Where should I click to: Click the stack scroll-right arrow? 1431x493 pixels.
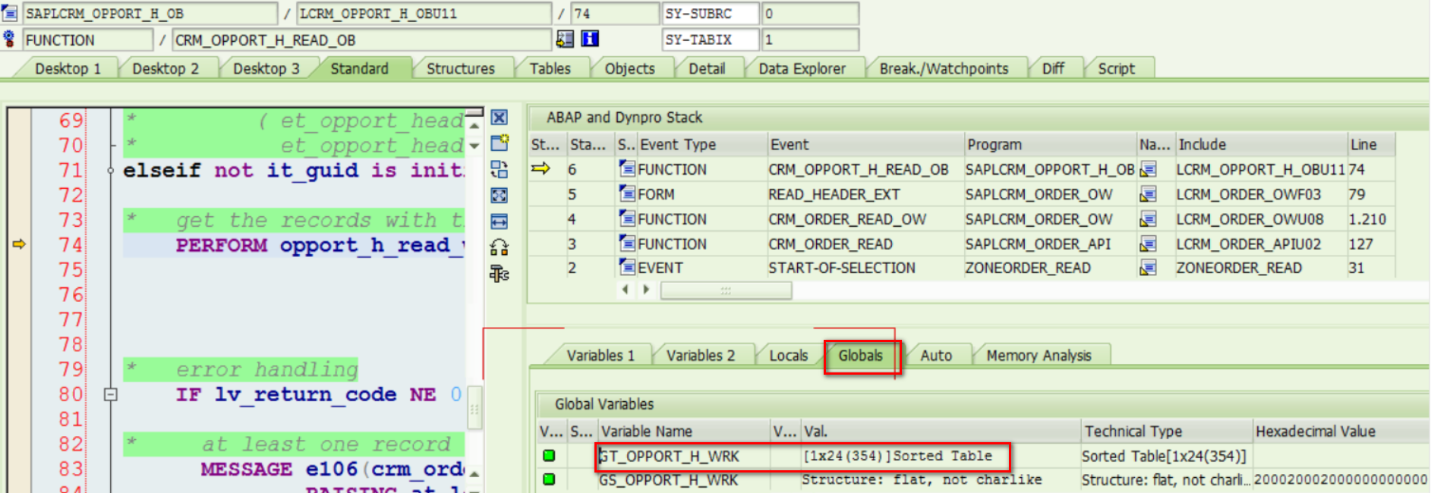click(646, 290)
